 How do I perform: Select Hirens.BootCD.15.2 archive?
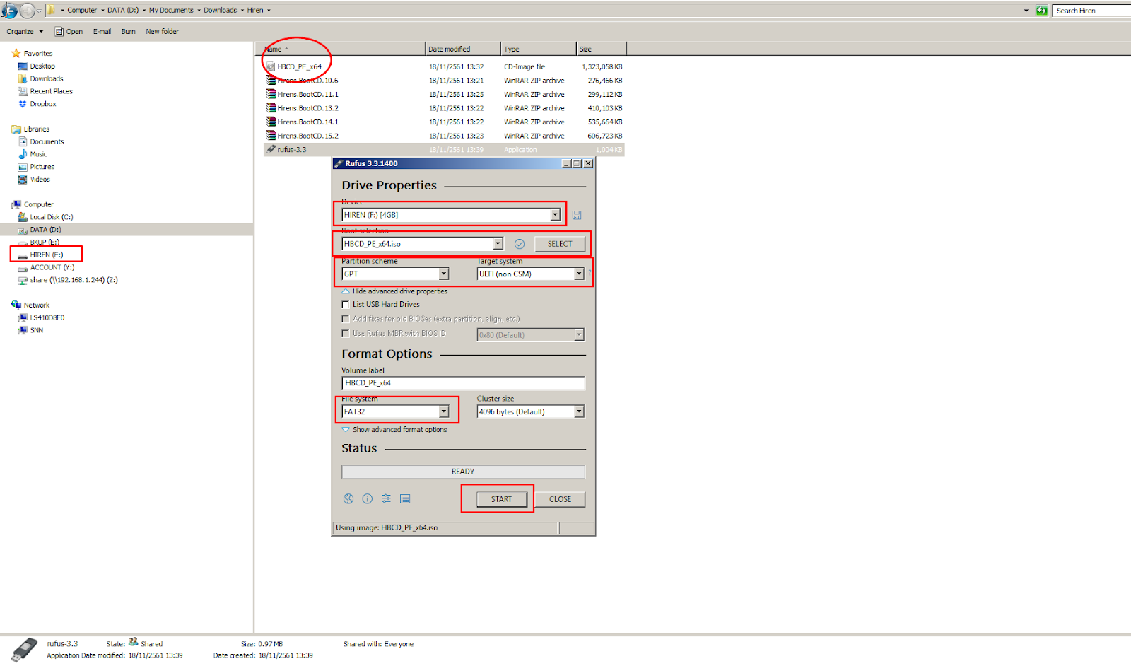[x=444, y=136]
